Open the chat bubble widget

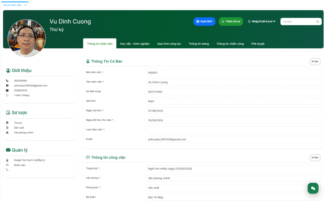click(x=313, y=188)
